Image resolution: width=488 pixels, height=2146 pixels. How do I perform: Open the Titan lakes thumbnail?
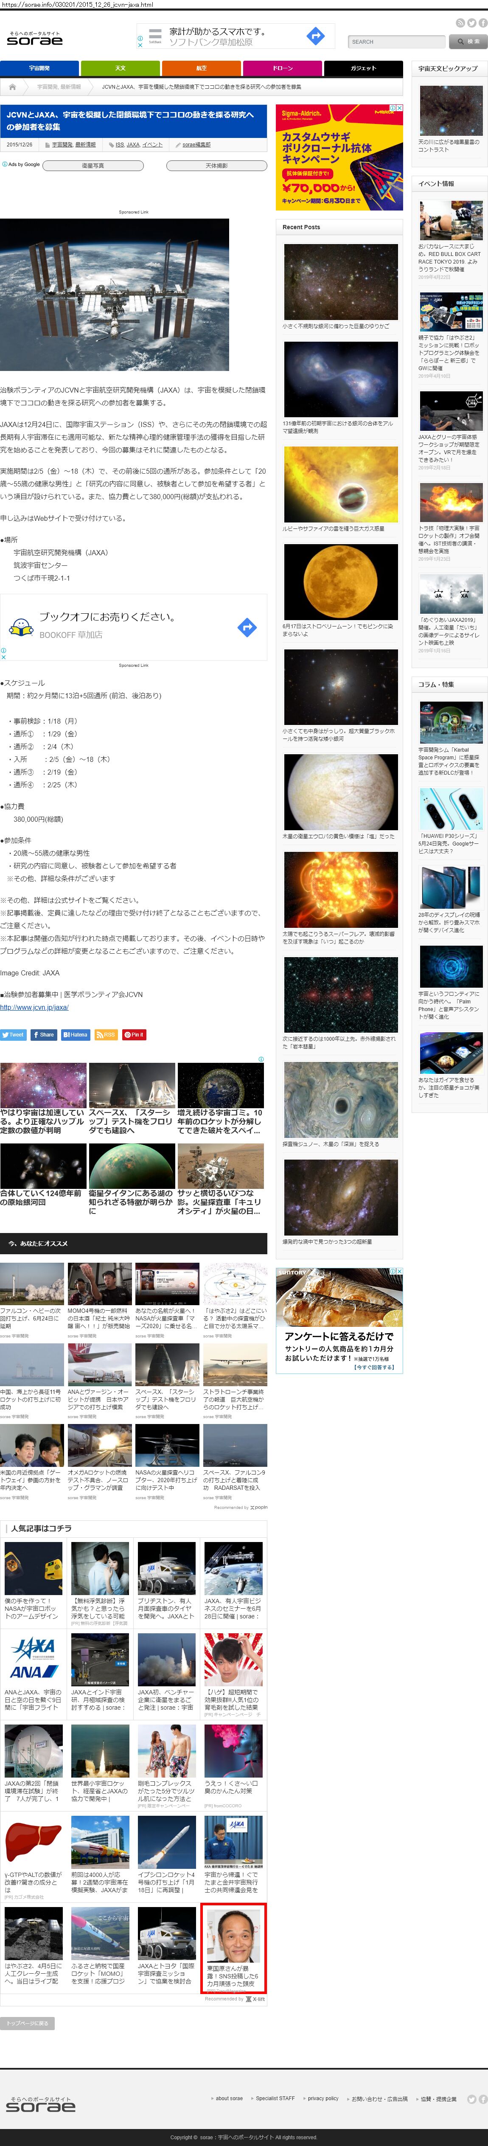(132, 1166)
